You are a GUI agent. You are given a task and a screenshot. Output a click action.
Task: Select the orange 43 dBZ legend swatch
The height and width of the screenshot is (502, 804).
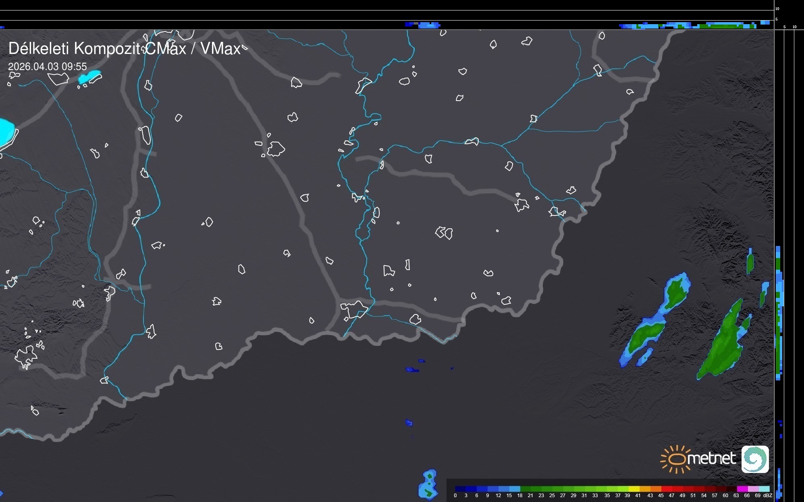656,489
